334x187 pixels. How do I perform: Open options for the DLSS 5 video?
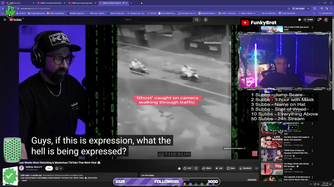[x=312, y=124]
